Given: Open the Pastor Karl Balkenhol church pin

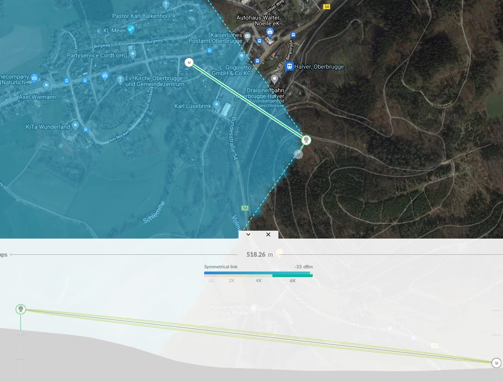Looking at the screenshot, I should [166, 5].
